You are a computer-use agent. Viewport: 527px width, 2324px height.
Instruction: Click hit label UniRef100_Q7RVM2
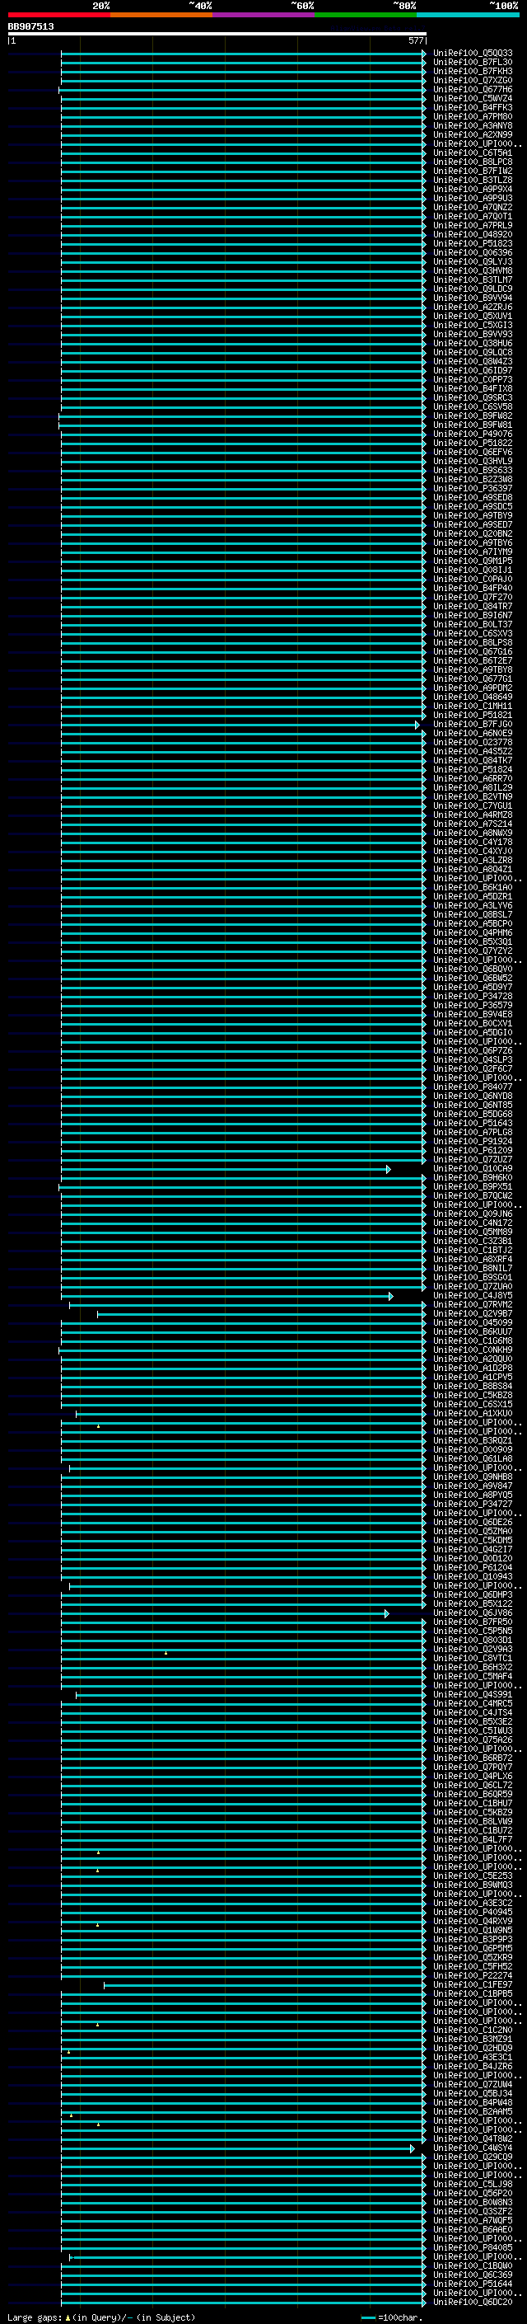click(473, 1305)
